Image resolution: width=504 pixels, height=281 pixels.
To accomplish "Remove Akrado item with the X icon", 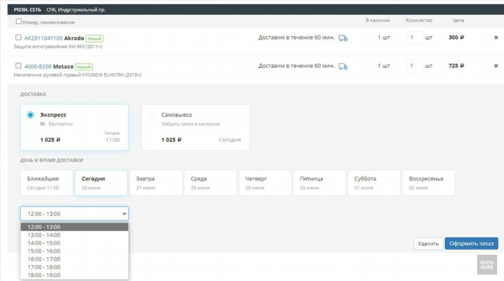I will [496, 38].
